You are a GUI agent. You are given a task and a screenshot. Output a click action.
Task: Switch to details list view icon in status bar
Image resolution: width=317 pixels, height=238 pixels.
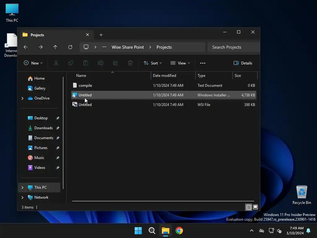pos(249,207)
